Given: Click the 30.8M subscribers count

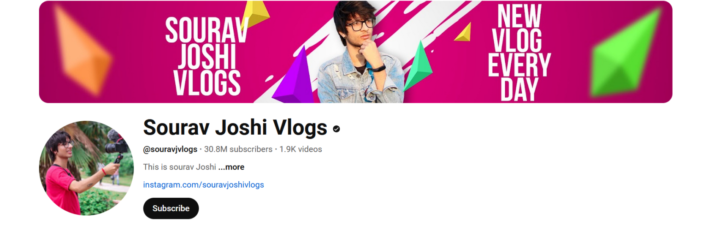Looking at the screenshot, I should point(238,149).
